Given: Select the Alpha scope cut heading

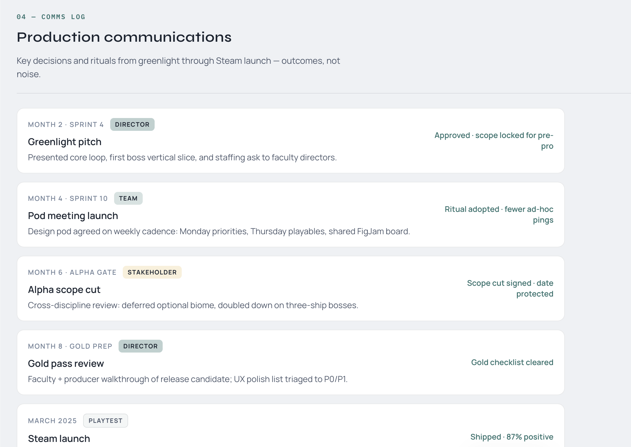Looking at the screenshot, I should pyautogui.click(x=64, y=290).
